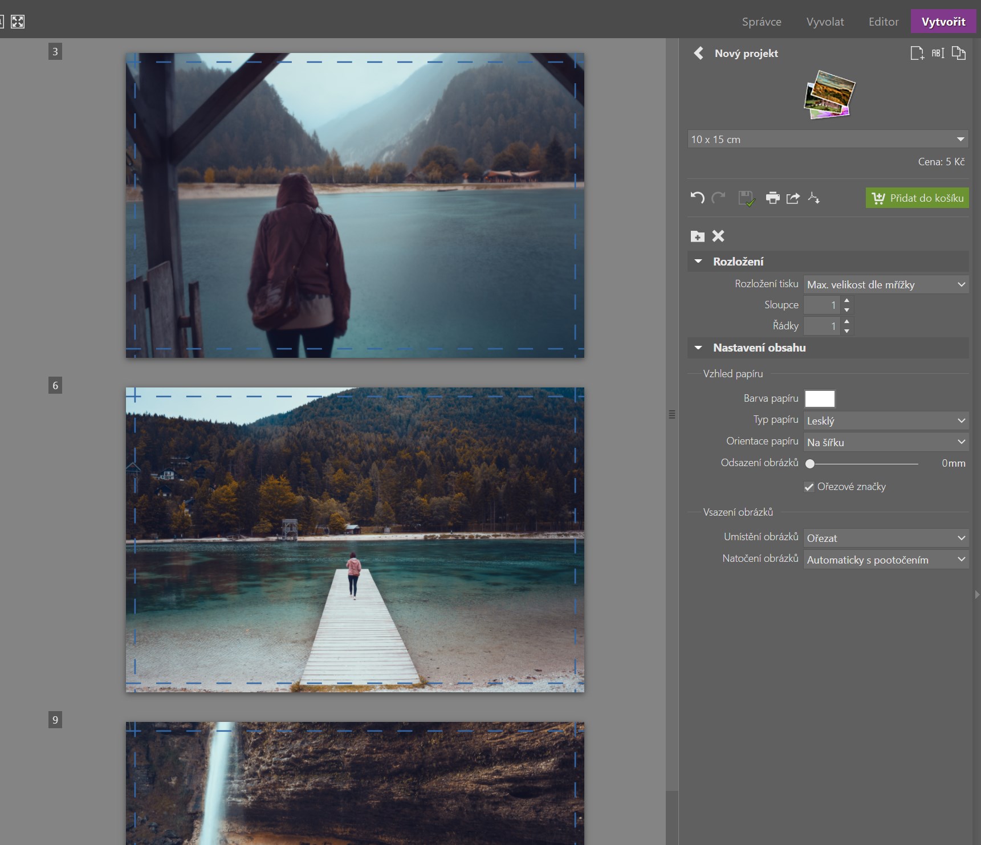The image size is (981, 845).
Task: Toggle the Ořezové značky checkbox
Action: (809, 487)
